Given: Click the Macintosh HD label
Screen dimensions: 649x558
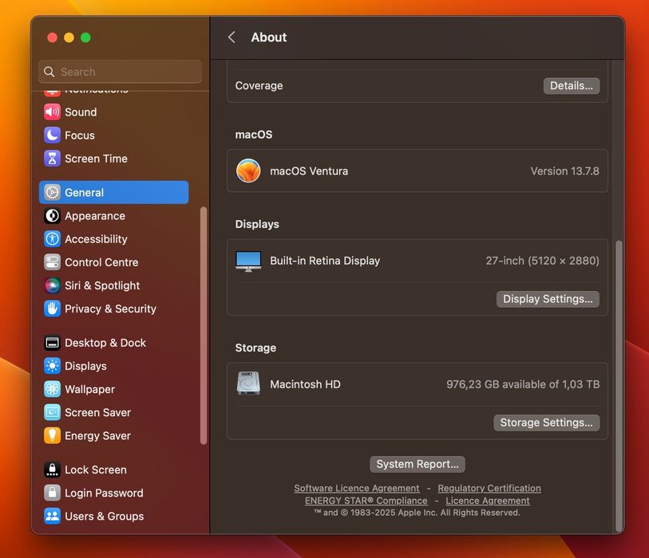Looking at the screenshot, I should pyautogui.click(x=305, y=384).
